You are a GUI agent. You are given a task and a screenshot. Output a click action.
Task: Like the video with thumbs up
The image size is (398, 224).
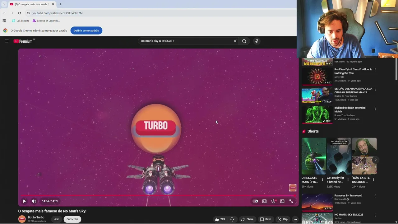(220, 219)
